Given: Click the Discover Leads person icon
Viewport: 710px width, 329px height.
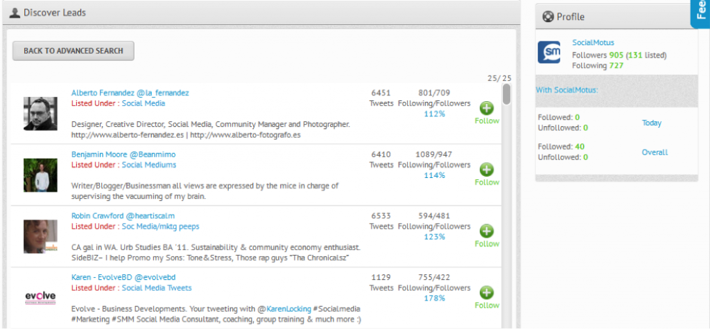Looking at the screenshot, I should [15, 13].
